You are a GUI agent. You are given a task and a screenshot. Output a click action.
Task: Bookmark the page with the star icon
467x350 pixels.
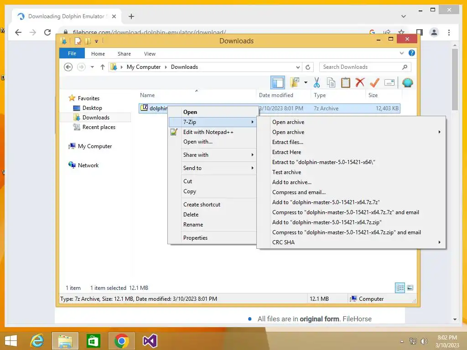point(401,32)
